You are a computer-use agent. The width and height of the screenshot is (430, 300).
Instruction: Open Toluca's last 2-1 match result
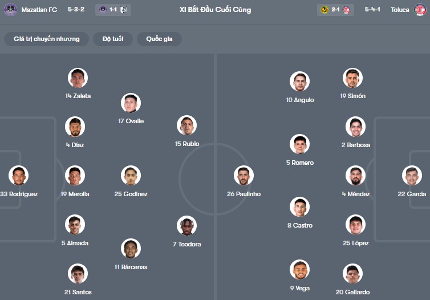point(336,10)
